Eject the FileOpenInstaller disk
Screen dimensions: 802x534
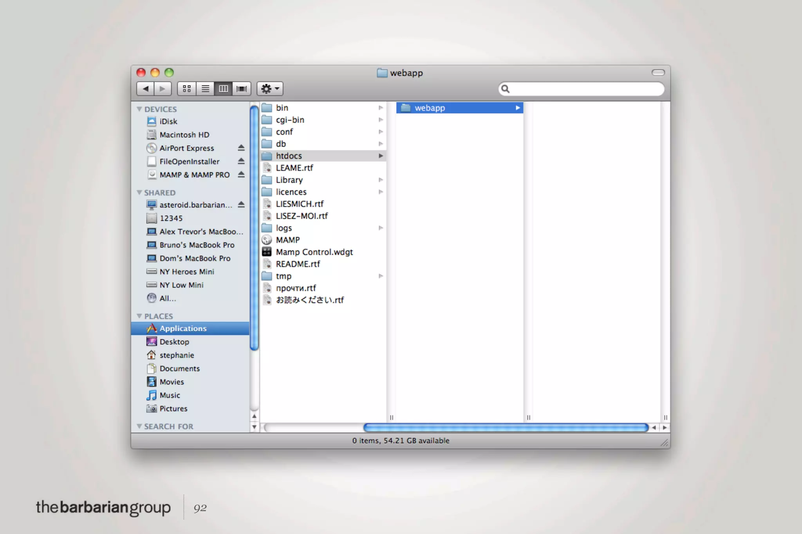click(x=241, y=161)
